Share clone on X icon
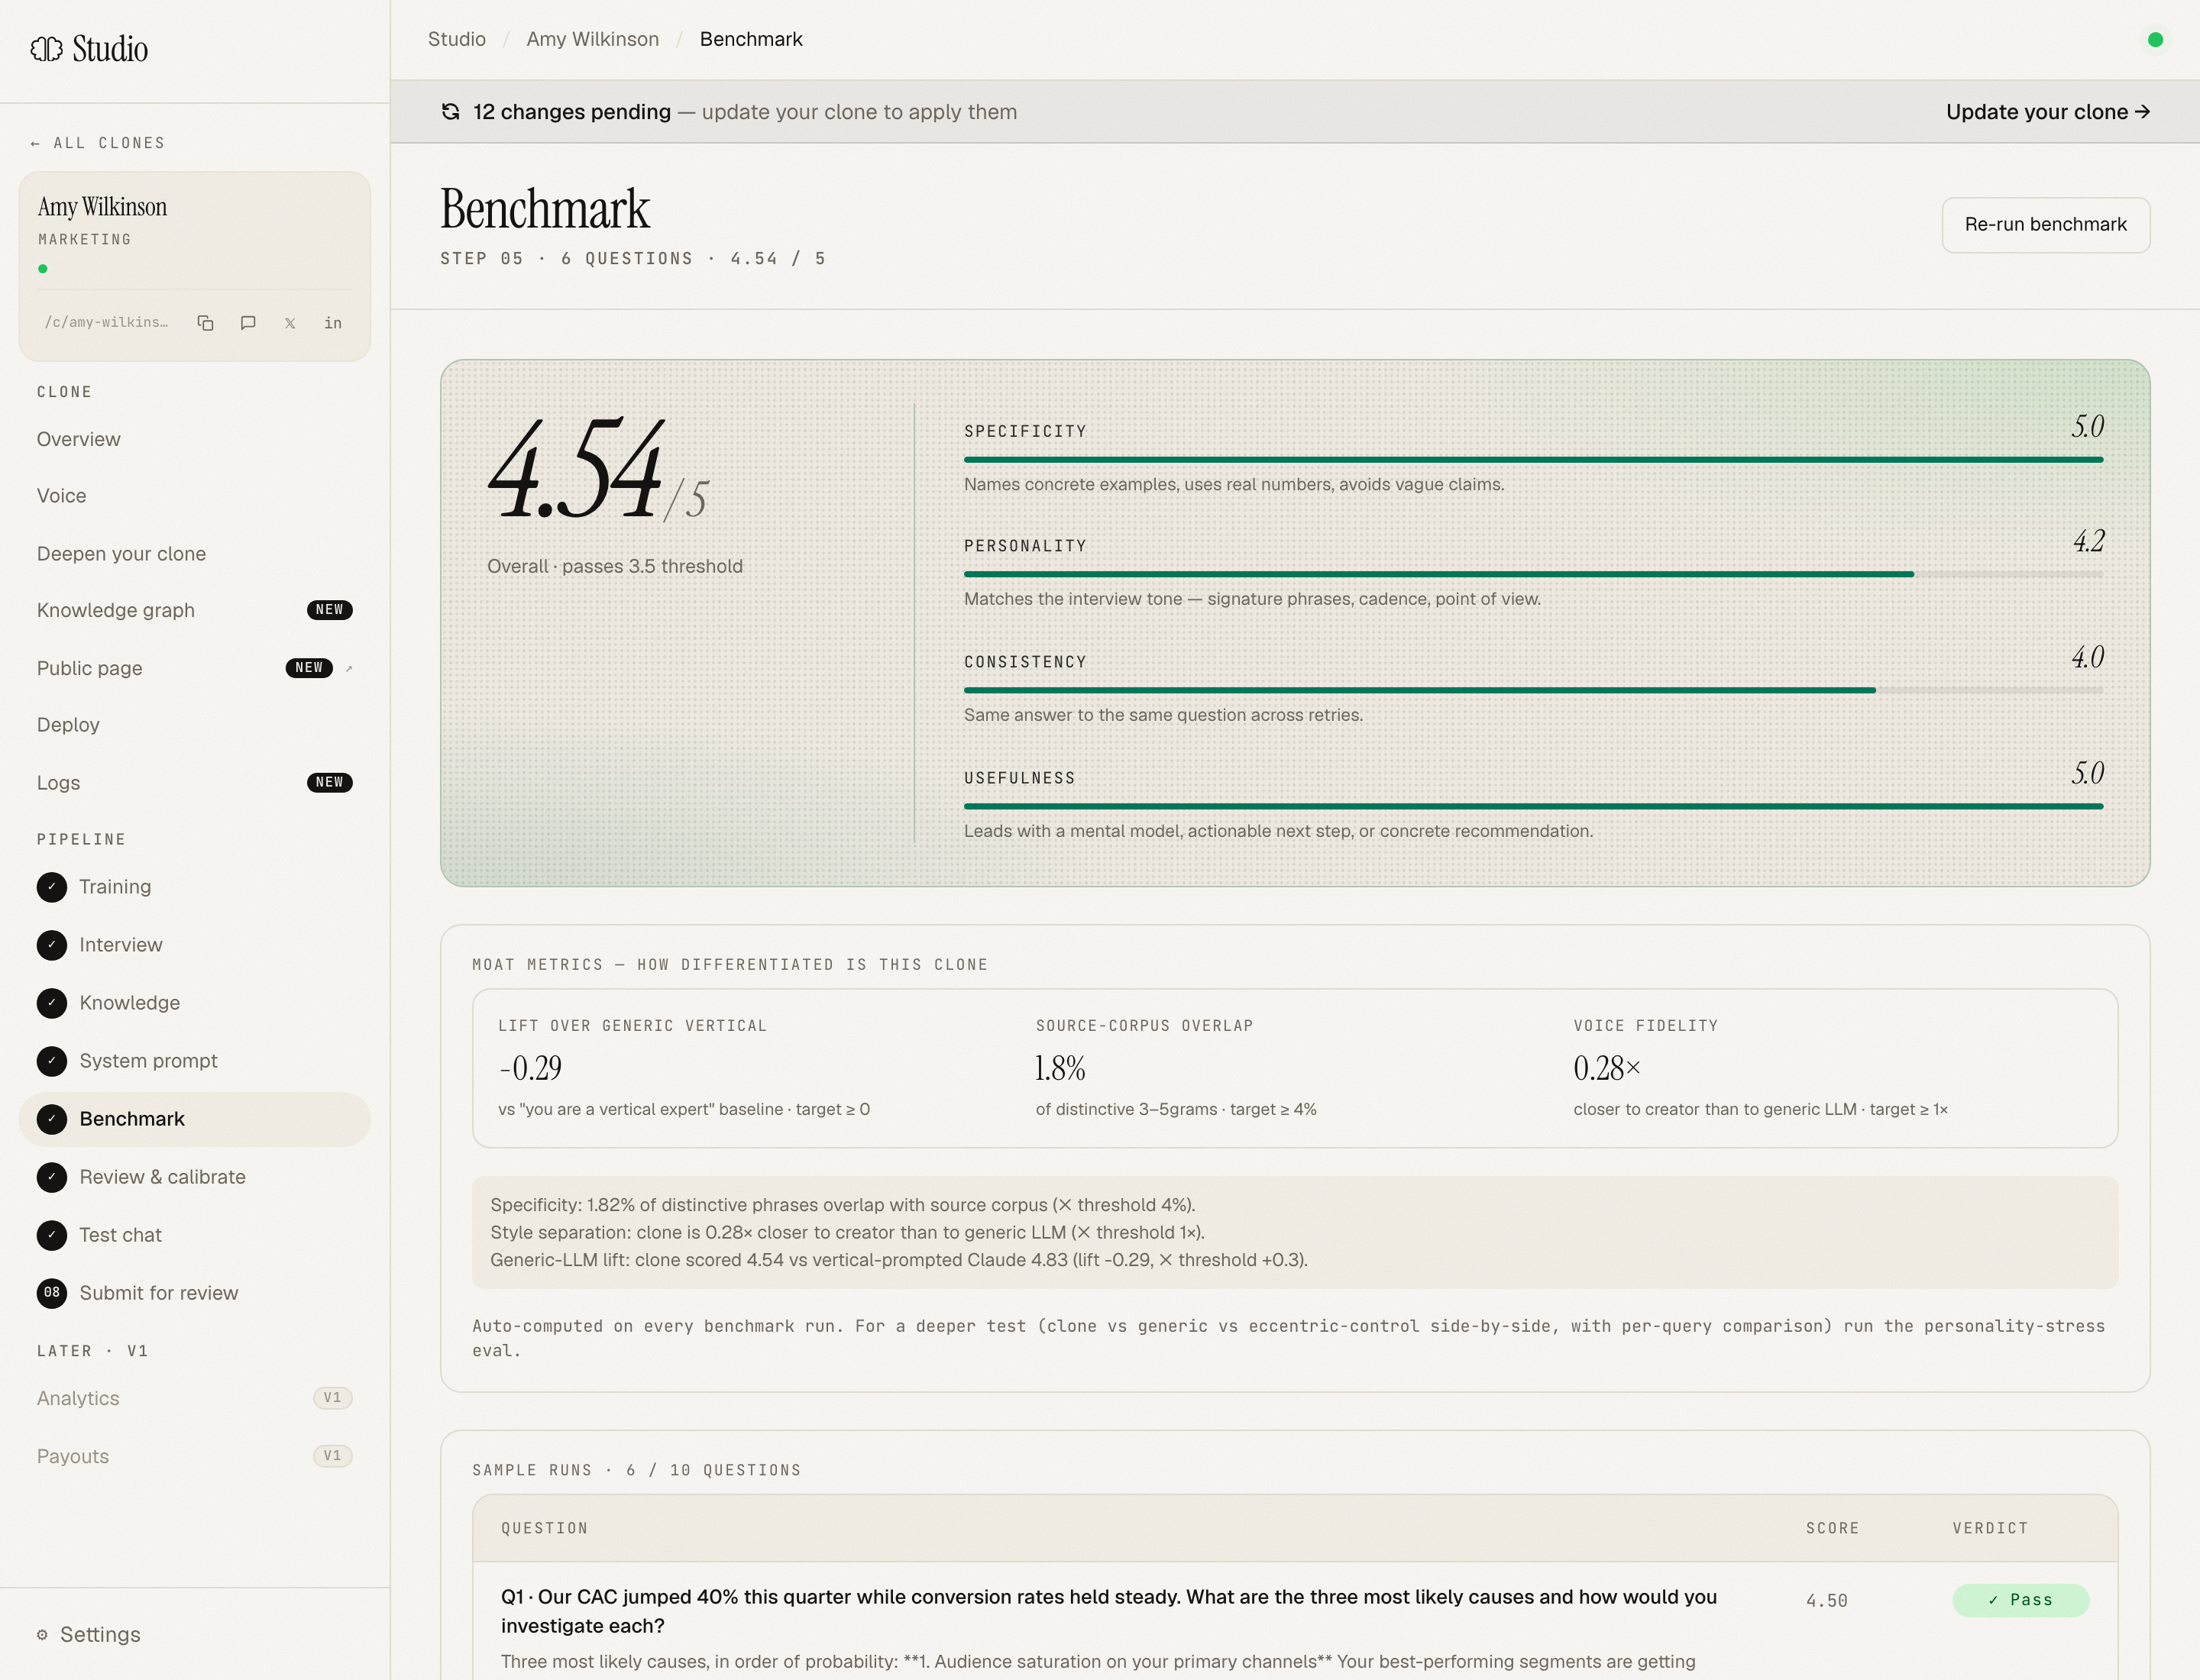This screenshot has width=2200, height=1680. tap(290, 323)
